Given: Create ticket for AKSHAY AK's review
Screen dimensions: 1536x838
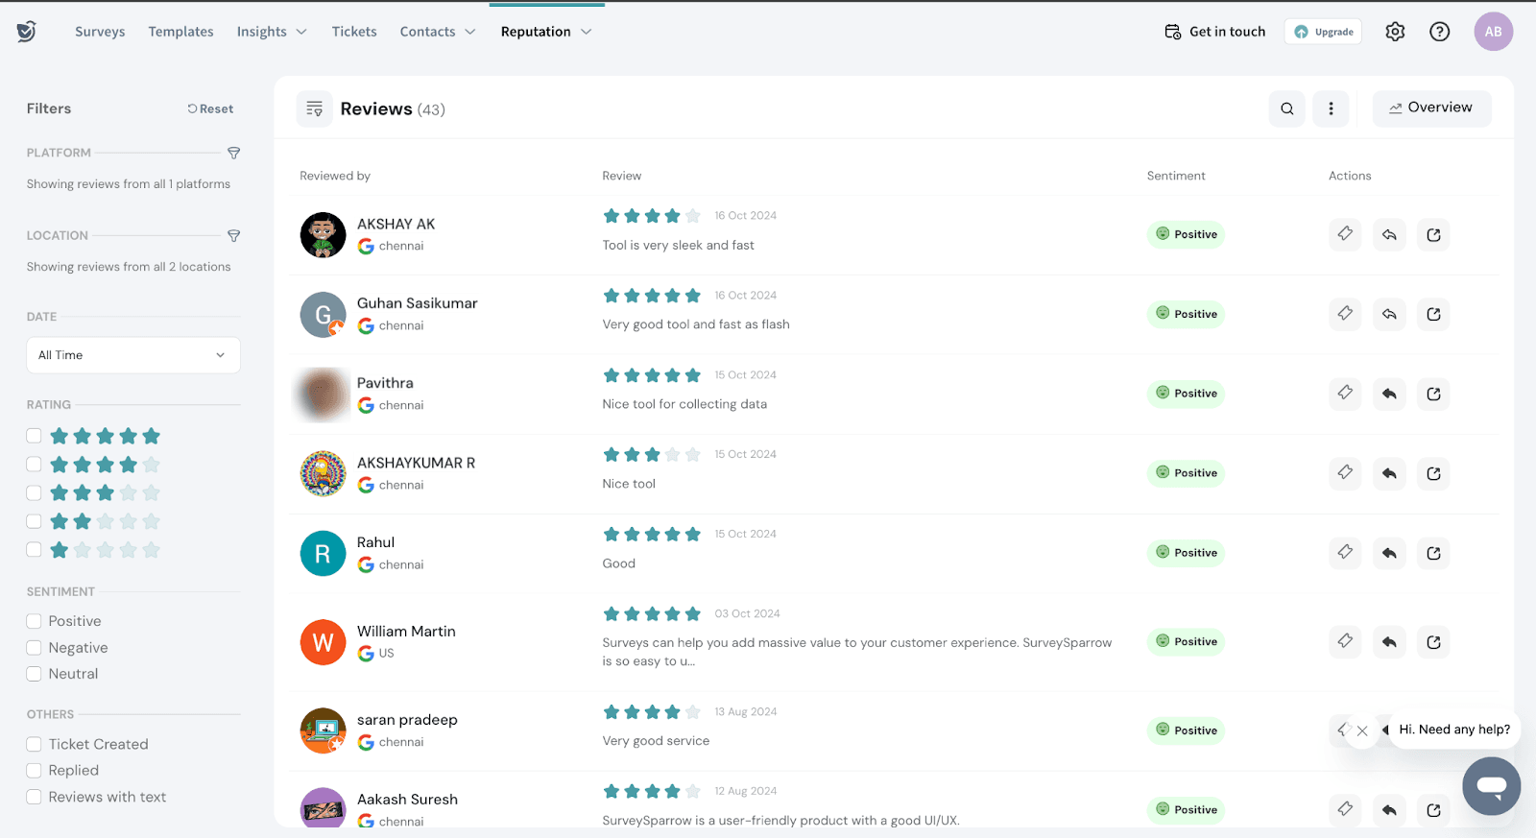Looking at the screenshot, I should 1345,234.
